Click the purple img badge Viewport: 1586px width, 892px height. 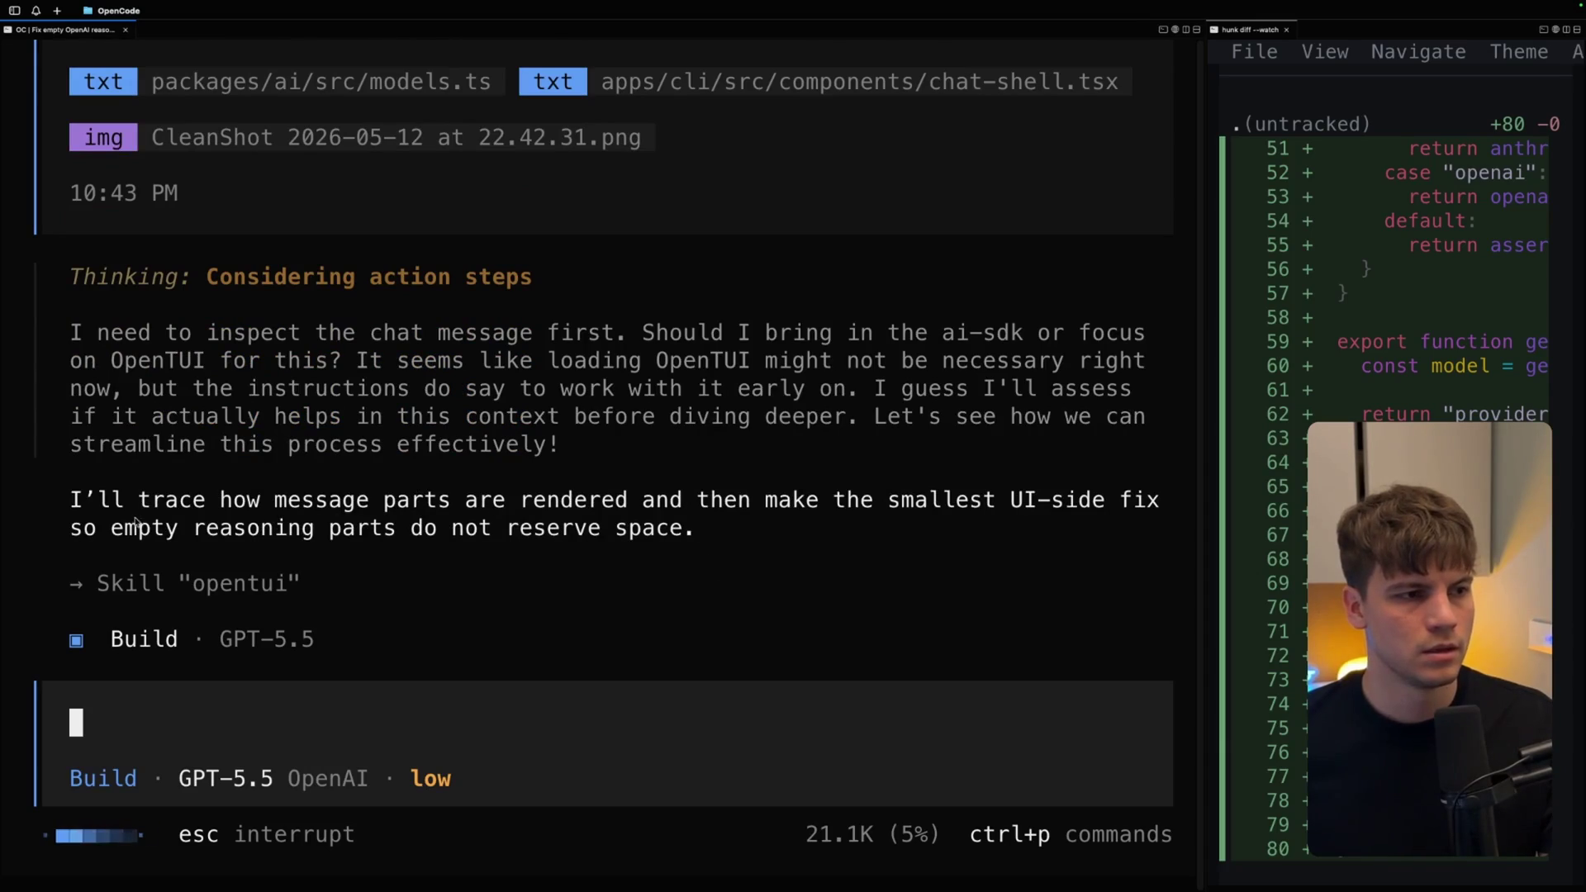coord(103,138)
